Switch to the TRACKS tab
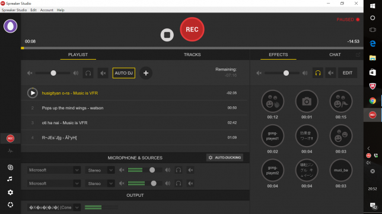This screenshot has height=214, width=382. point(192,54)
